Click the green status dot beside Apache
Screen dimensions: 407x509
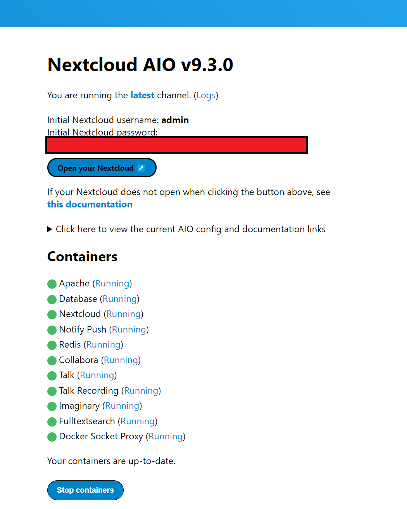click(x=52, y=284)
